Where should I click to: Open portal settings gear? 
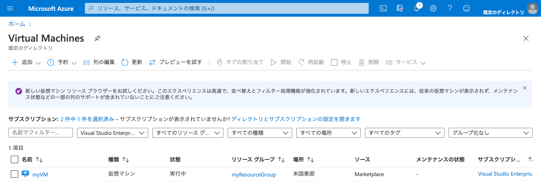point(433,8)
